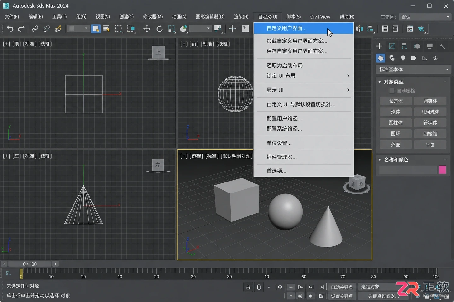Click the Rectangular Selection Region icon

point(119,29)
